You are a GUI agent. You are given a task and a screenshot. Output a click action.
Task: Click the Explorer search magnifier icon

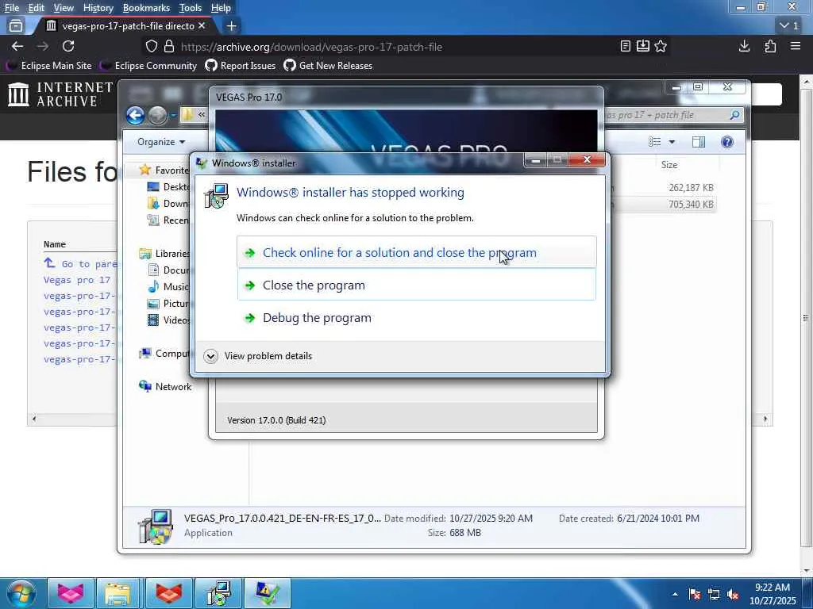(734, 115)
